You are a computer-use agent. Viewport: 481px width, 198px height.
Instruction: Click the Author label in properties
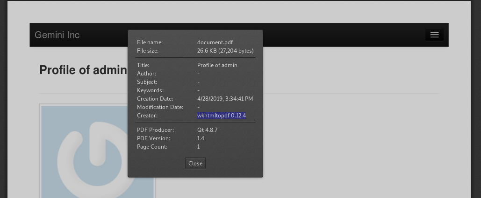147,74
